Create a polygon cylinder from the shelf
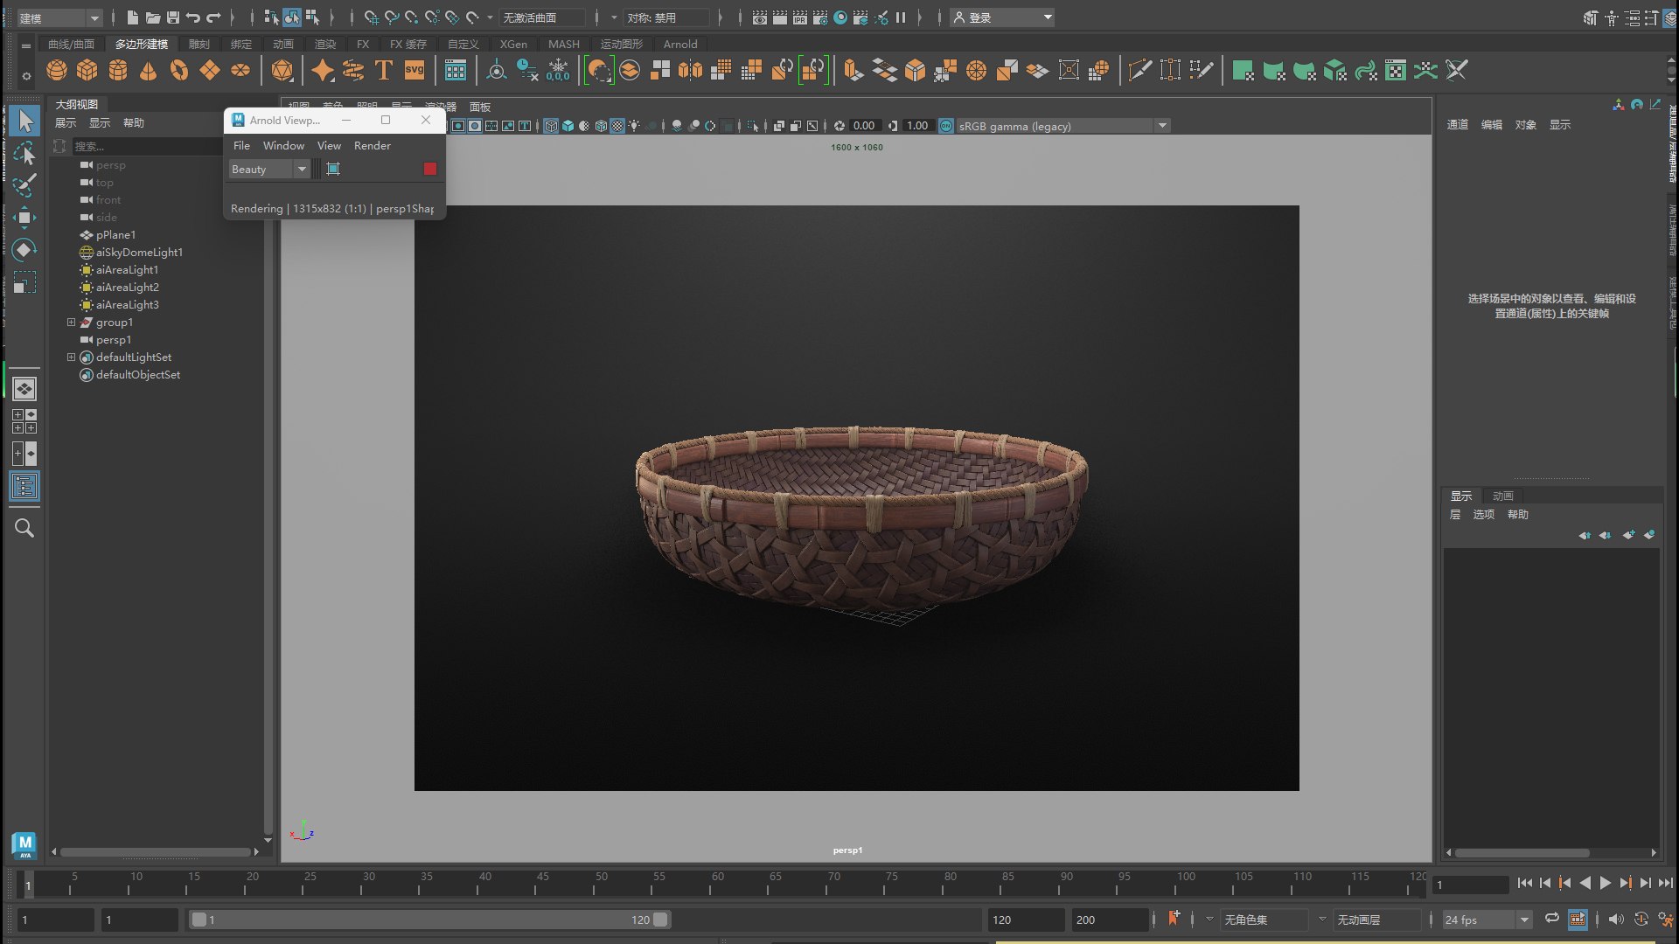The image size is (1679, 944). (118, 71)
